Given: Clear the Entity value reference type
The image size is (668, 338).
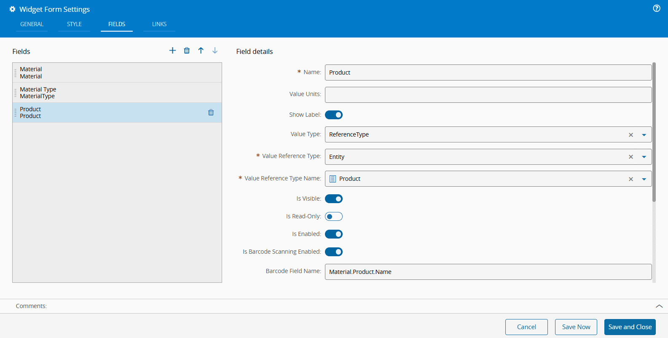Looking at the screenshot, I should click(631, 157).
